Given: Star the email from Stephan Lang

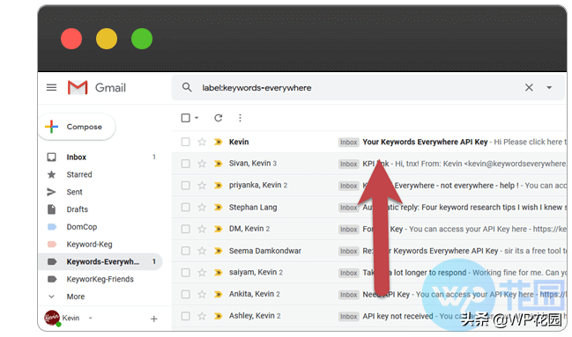Looking at the screenshot, I should [x=202, y=208].
